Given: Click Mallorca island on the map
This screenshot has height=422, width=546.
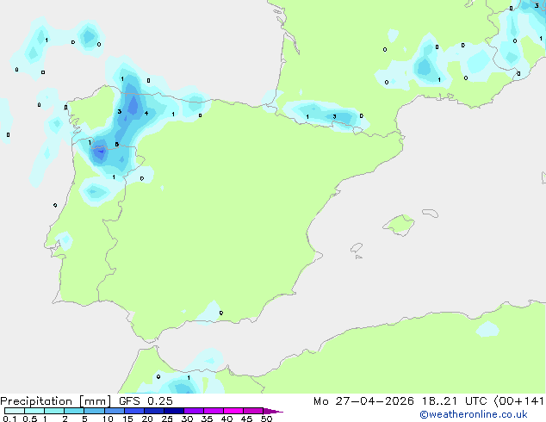Looking at the screenshot, I should 400,225.
